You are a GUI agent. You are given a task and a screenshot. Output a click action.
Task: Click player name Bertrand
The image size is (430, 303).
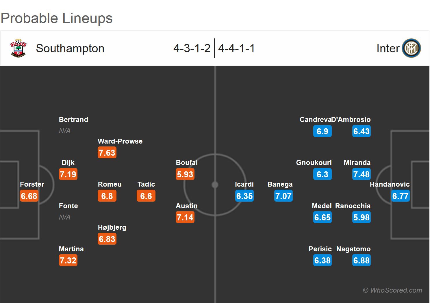tap(73, 120)
